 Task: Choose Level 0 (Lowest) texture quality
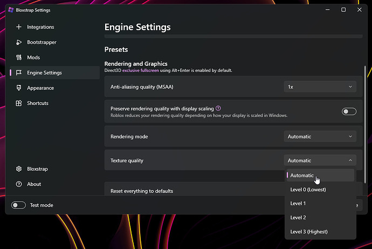(320, 190)
